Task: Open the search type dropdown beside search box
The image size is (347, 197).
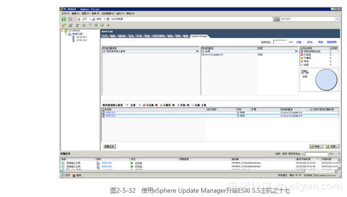Action: pos(277,19)
